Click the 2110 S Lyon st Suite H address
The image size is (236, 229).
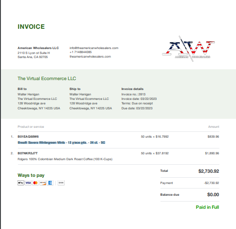(x=34, y=53)
